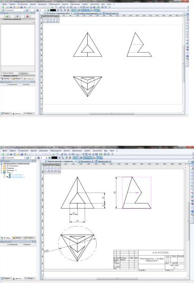Switch to the Приветствие document tab in the lower window
Screen dimensions: 194x283
tap(103, 161)
